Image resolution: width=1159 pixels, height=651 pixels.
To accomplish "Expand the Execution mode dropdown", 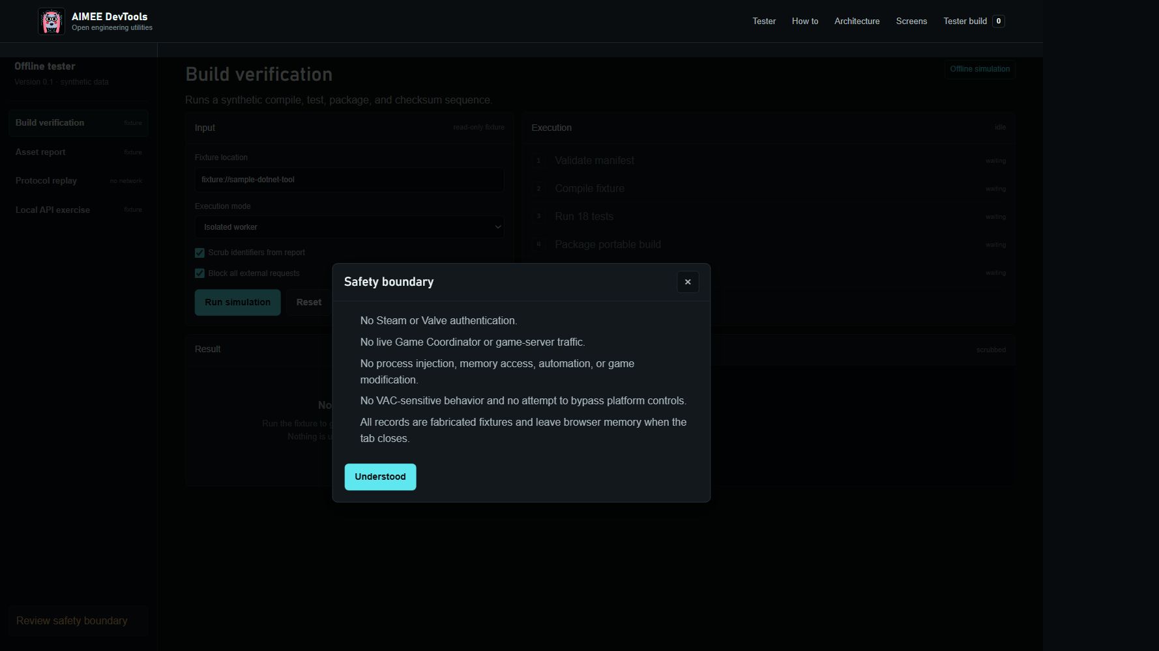I will (x=349, y=227).
